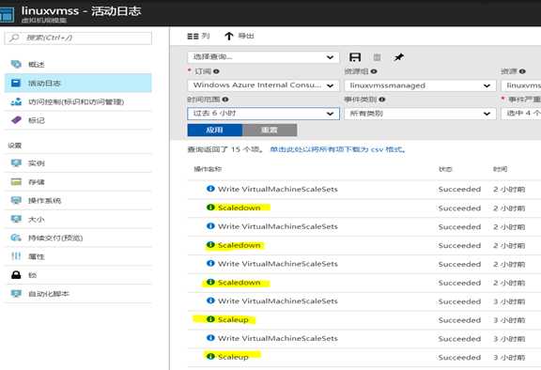The width and height of the screenshot is (541, 370).
Task: Click the purple 标记 tags icon
Action: (16, 120)
